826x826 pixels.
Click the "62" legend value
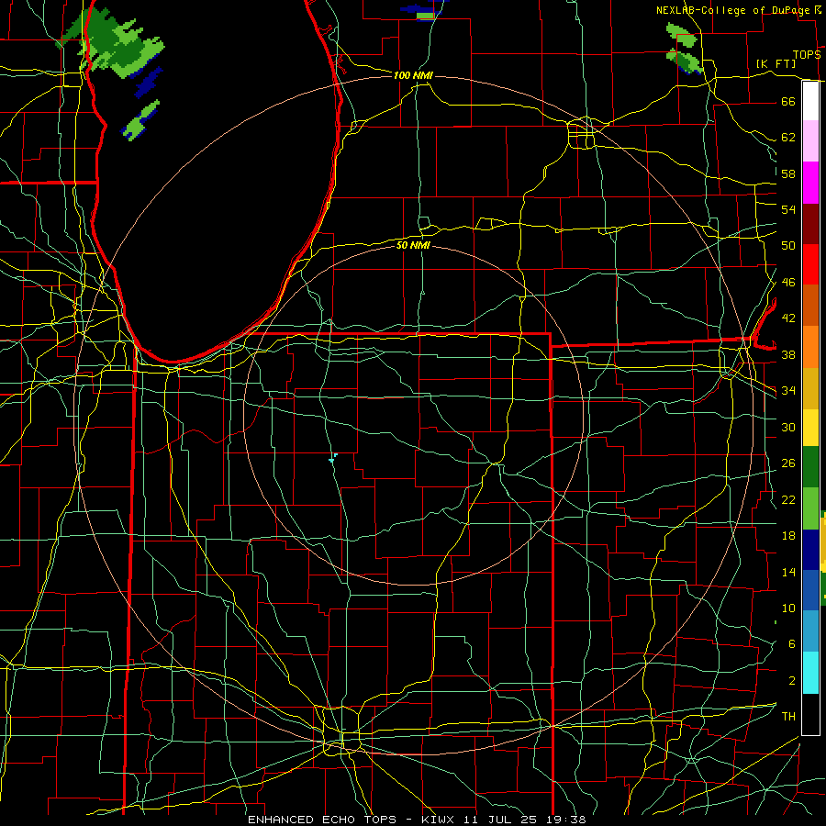pyautogui.click(x=788, y=138)
